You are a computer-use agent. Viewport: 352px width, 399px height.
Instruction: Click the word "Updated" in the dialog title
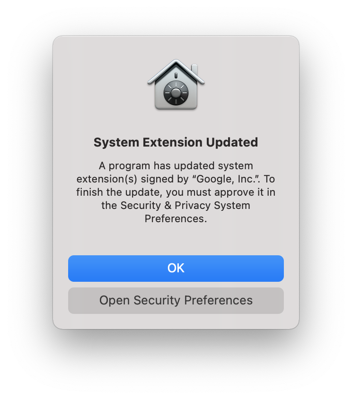coord(232,142)
